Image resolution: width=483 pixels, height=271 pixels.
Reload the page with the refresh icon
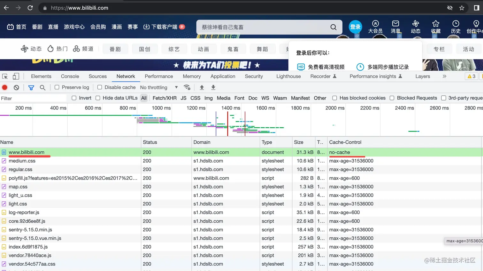pos(30,8)
